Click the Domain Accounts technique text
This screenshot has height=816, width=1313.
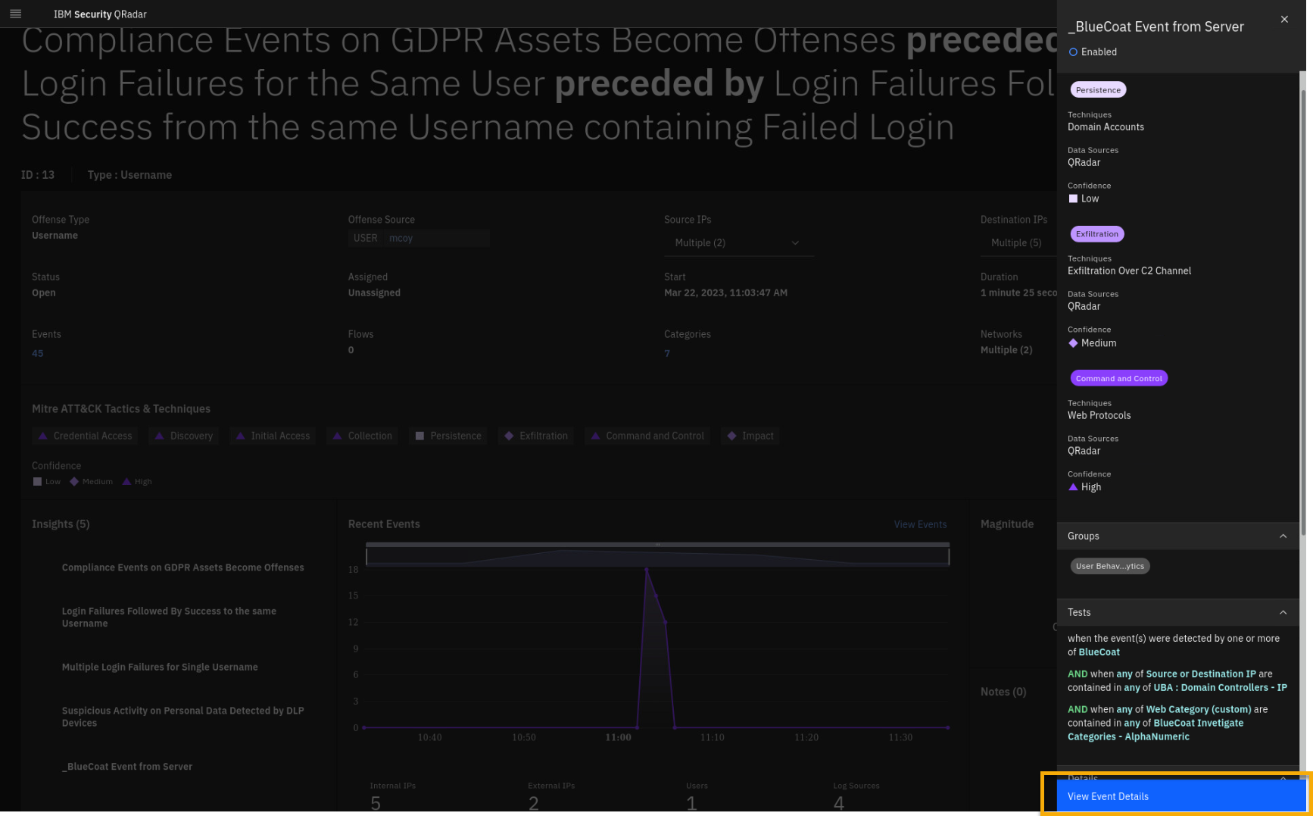(1106, 127)
